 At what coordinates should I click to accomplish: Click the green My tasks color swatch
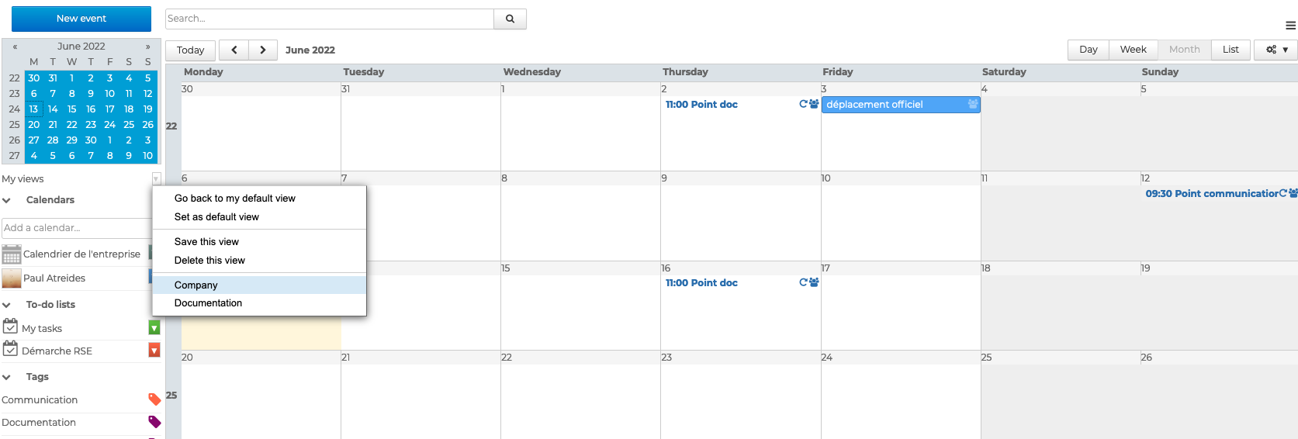pos(154,328)
